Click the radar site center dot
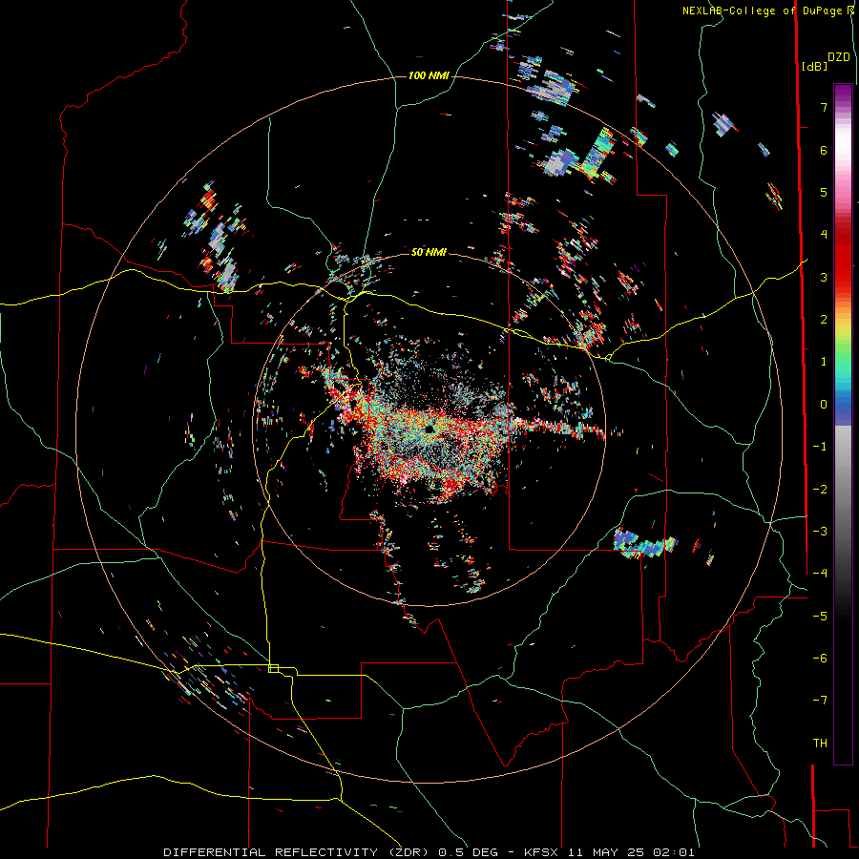The image size is (859, 859). coord(429,429)
